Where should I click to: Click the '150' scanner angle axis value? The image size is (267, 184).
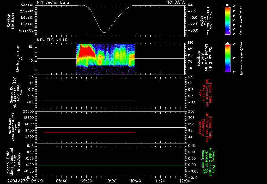[x=191, y=49]
